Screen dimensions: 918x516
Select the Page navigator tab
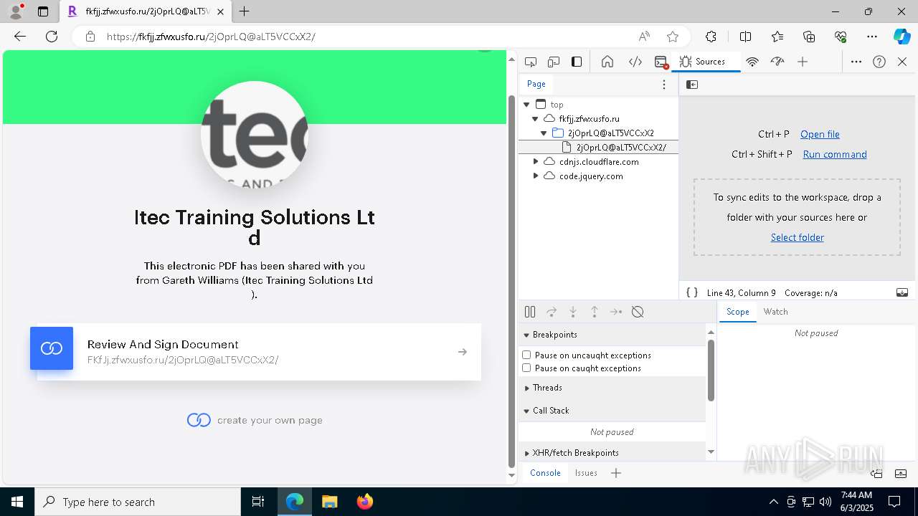(536, 84)
